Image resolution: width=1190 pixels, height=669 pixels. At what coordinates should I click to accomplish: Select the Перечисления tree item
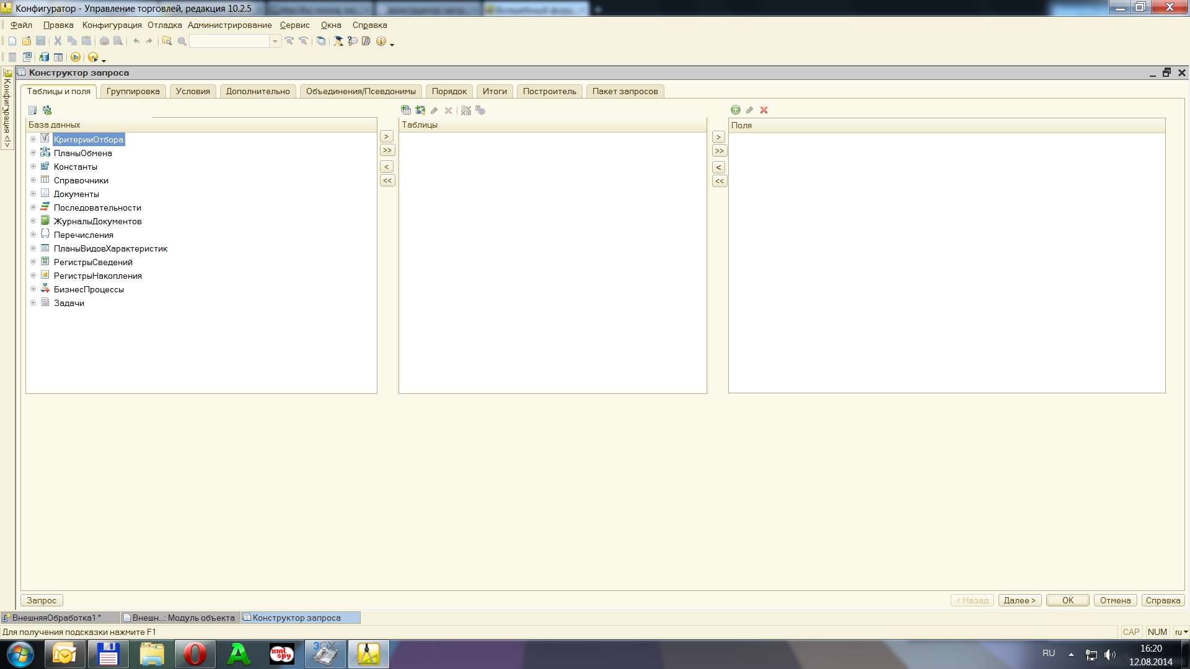(x=83, y=235)
